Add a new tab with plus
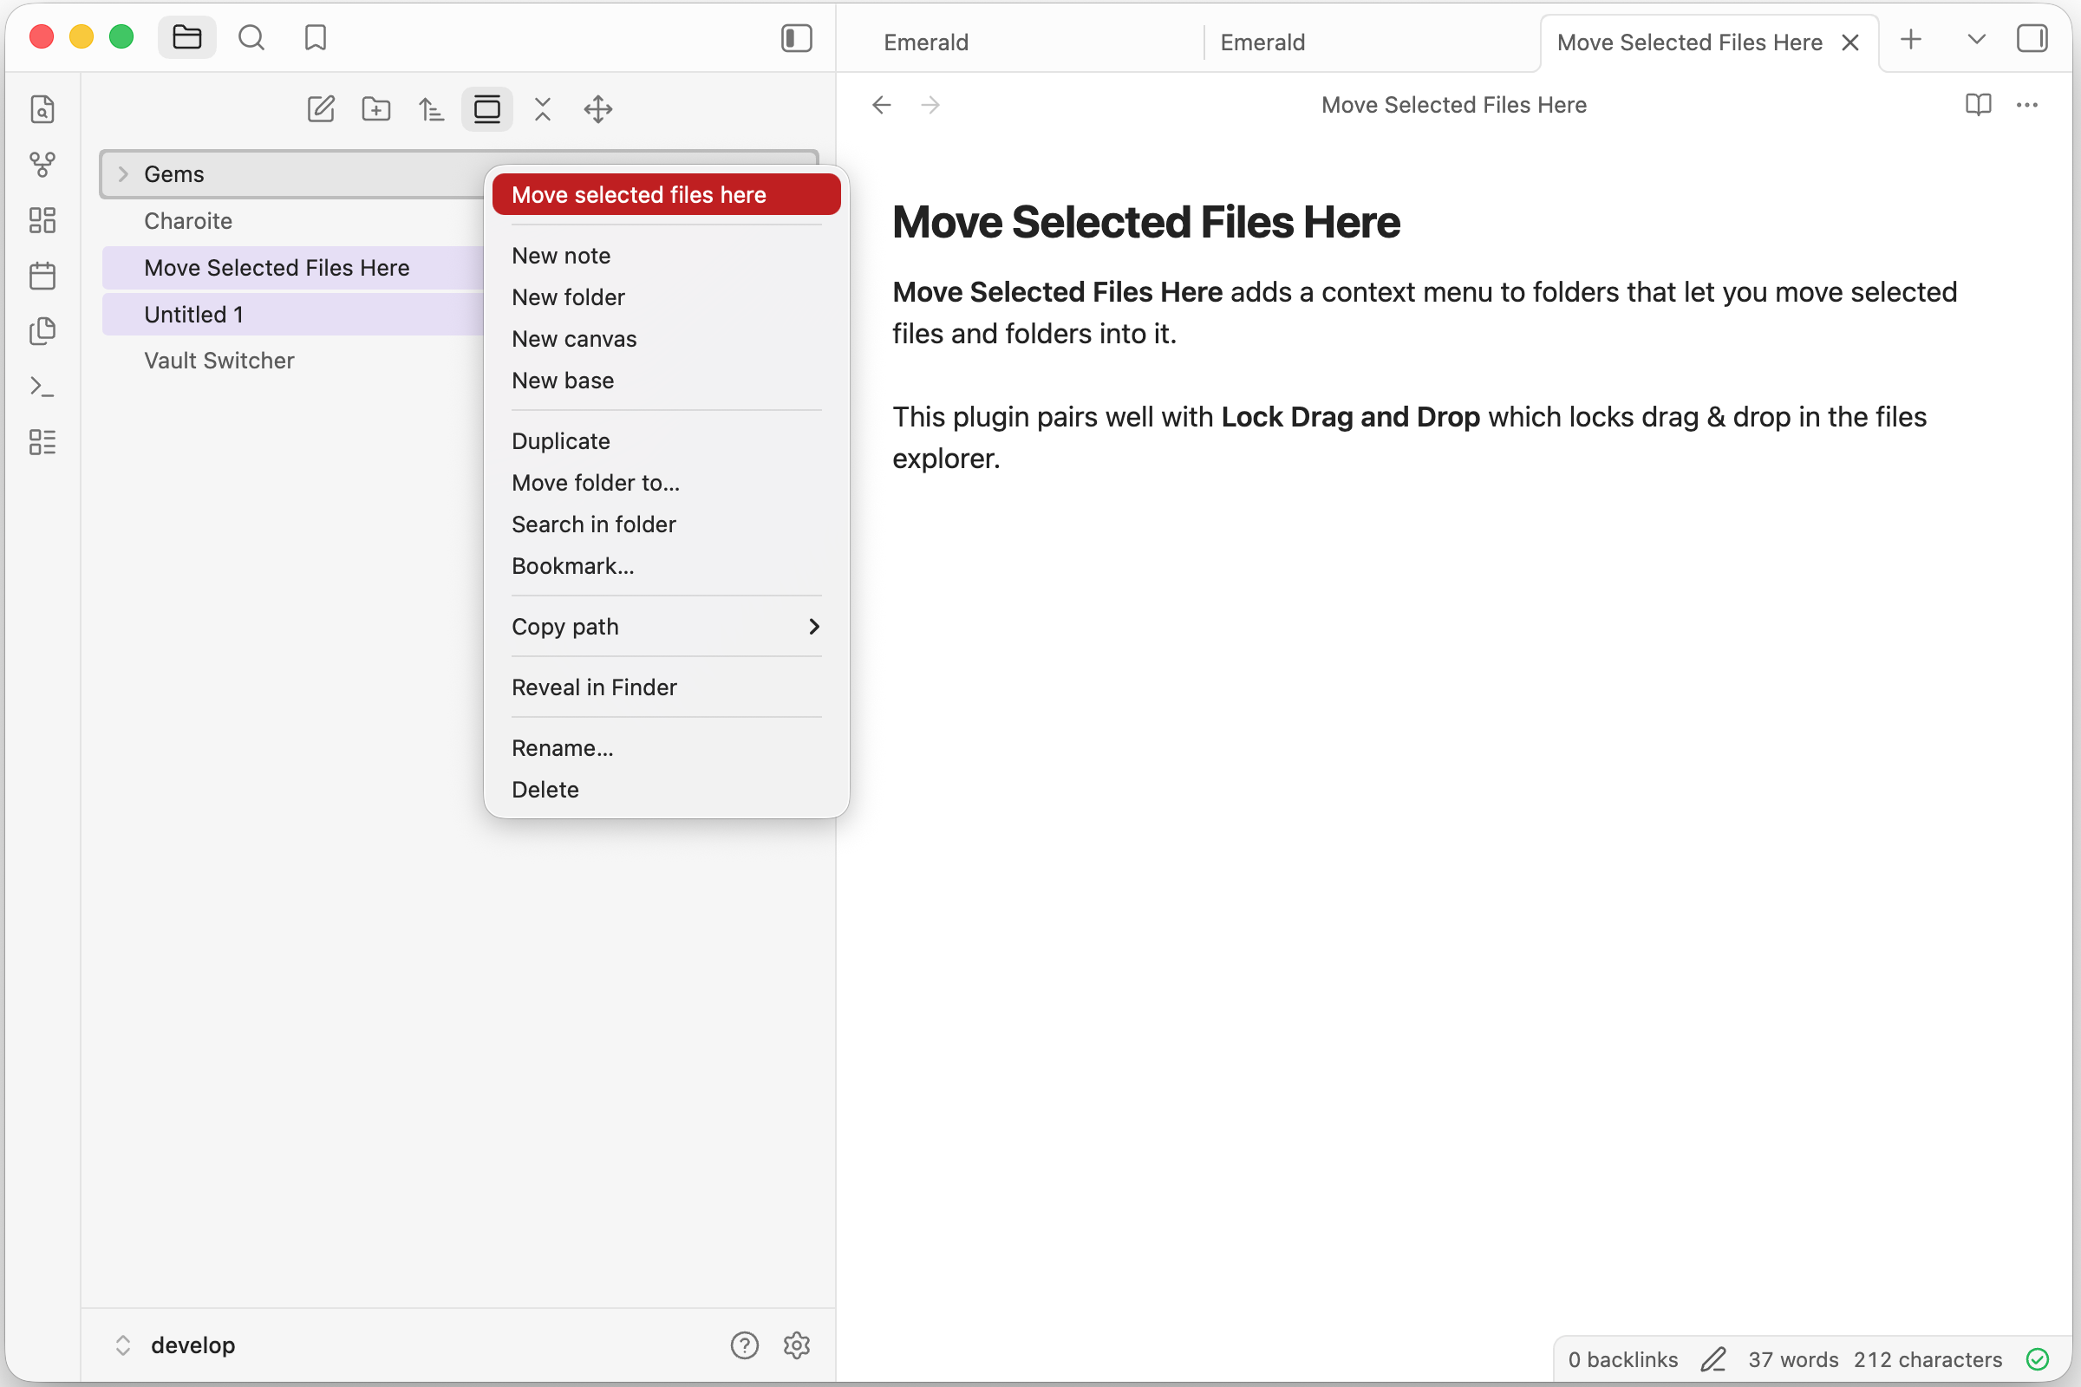The height and width of the screenshot is (1387, 2081). tap(1911, 39)
